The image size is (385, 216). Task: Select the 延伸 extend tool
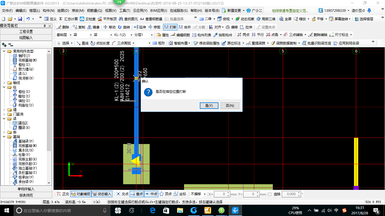coord(140,27)
